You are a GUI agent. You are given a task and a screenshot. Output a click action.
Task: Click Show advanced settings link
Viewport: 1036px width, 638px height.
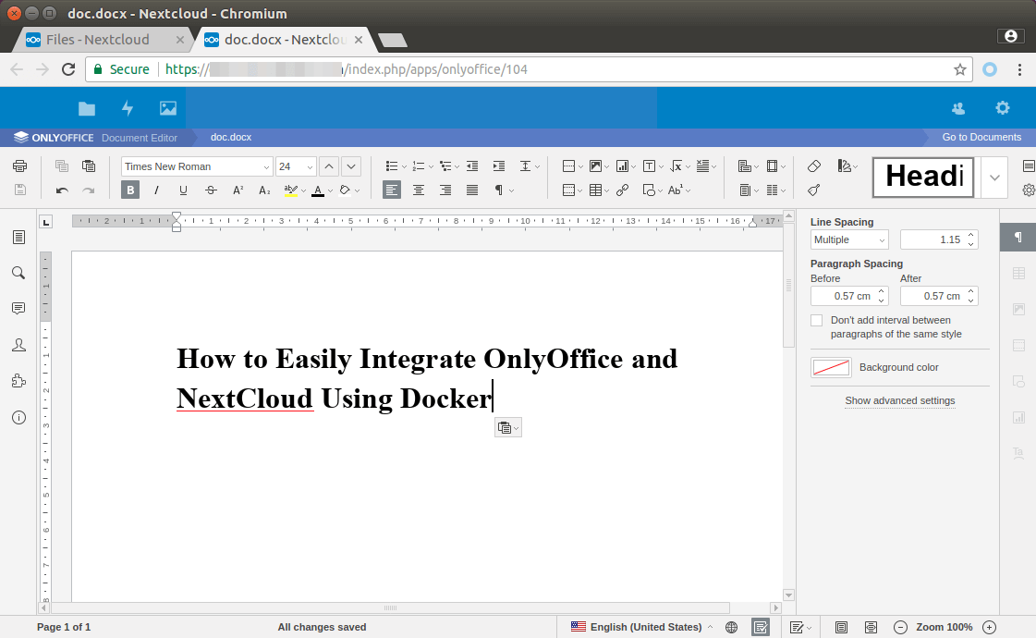[899, 401]
